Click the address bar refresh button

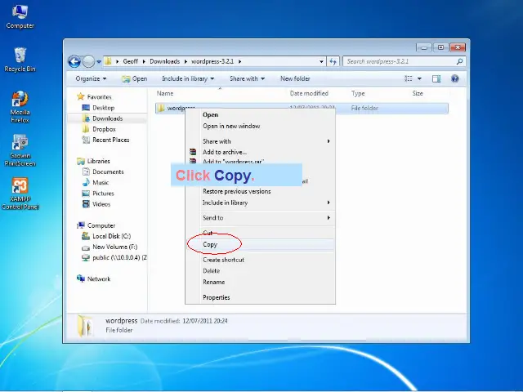point(333,62)
